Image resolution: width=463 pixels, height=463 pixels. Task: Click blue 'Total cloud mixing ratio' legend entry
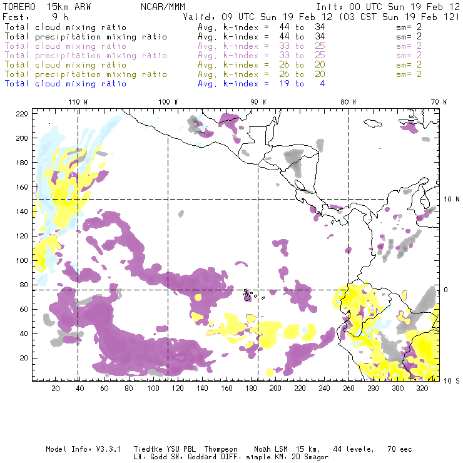(x=66, y=84)
